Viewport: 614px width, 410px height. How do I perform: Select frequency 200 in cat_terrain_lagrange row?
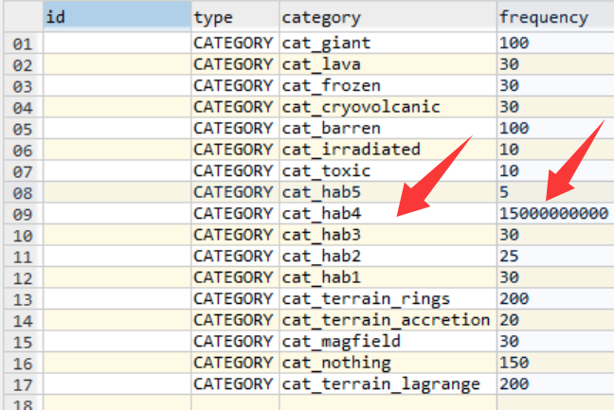coord(555,384)
